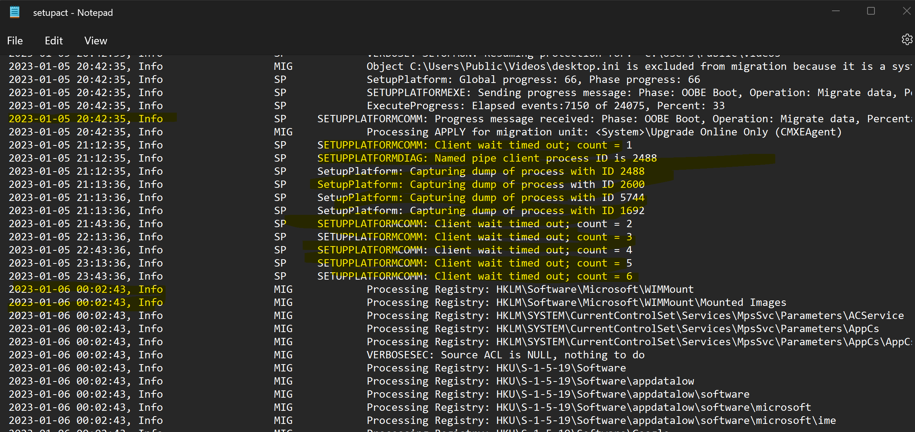Open the Notepad settings gear
This screenshot has height=432, width=915.
click(907, 39)
